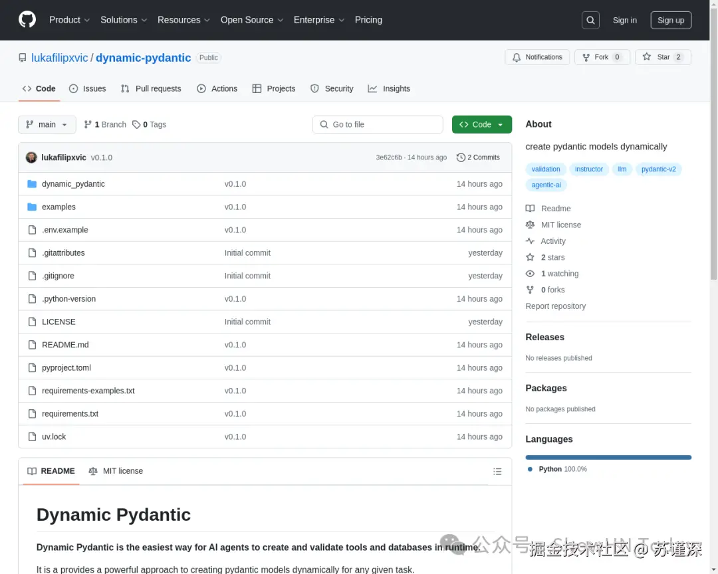Click the Sign up button
The height and width of the screenshot is (574, 718).
pyautogui.click(x=671, y=20)
